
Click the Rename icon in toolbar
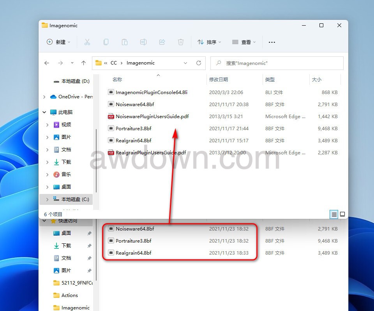(x=143, y=42)
